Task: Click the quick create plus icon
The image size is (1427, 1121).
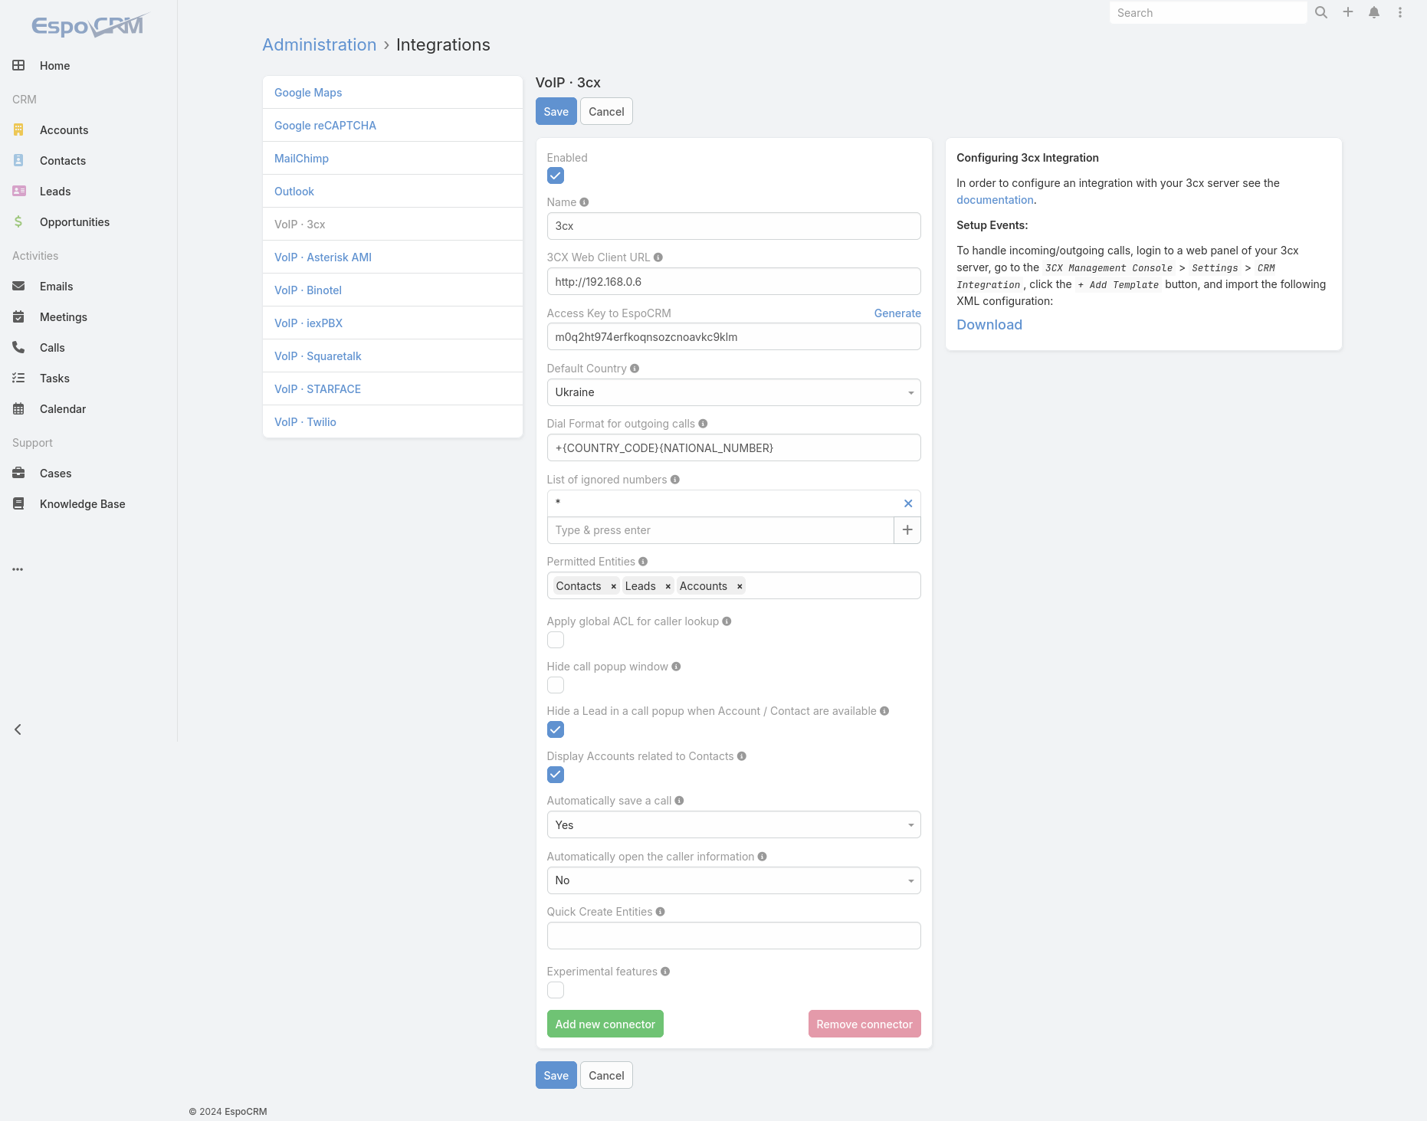Action: tap(1348, 12)
